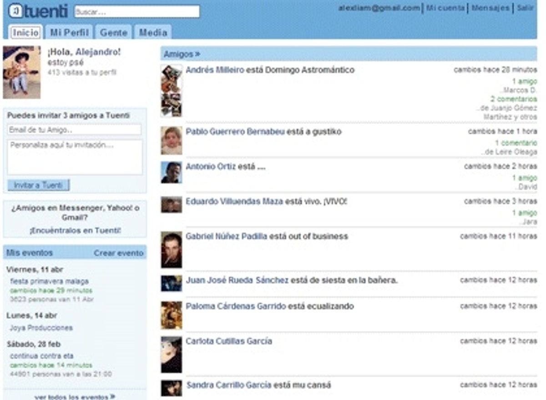
Task: Click 'cambios hace 28 minutos' text
Action: tap(495, 70)
